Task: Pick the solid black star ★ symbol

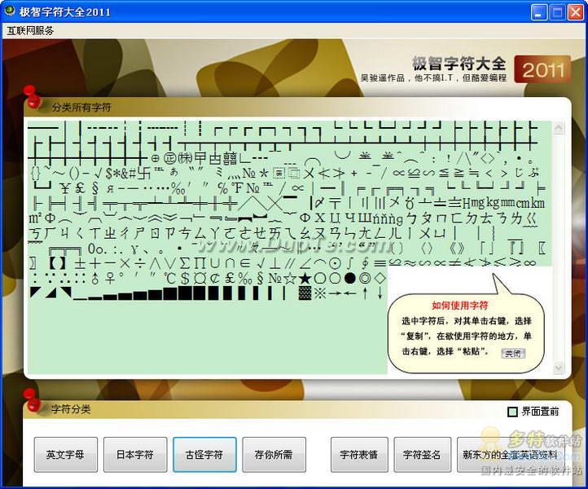Action: click(305, 279)
